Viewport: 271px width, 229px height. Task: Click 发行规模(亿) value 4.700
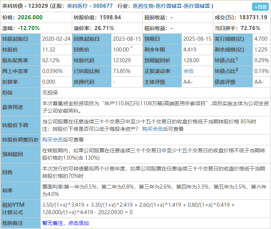pos(261,39)
